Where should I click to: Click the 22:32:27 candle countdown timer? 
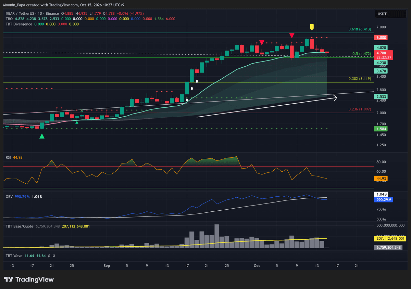tap(383, 57)
